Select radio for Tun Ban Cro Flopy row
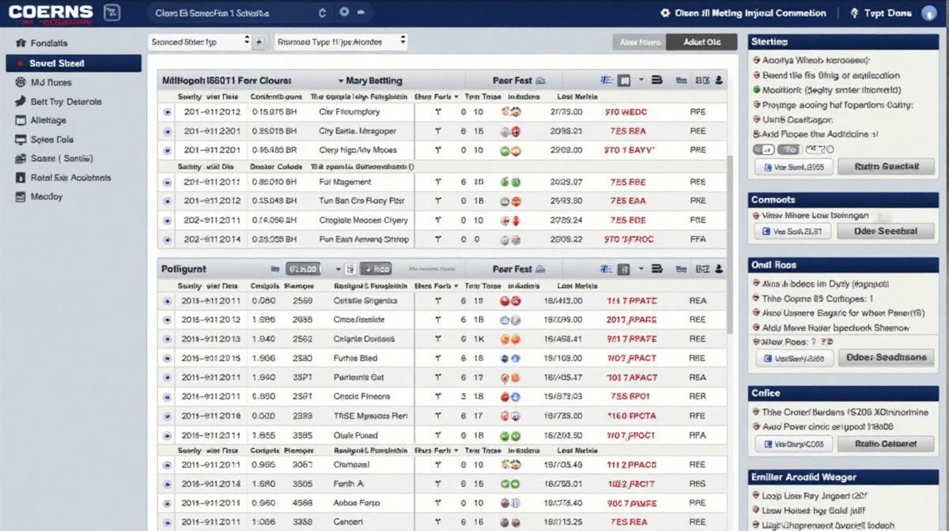This screenshot has height=531, width=949. coord(167,201)
